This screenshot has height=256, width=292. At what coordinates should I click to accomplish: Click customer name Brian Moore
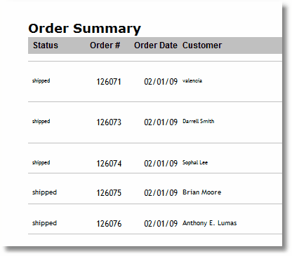202,192
